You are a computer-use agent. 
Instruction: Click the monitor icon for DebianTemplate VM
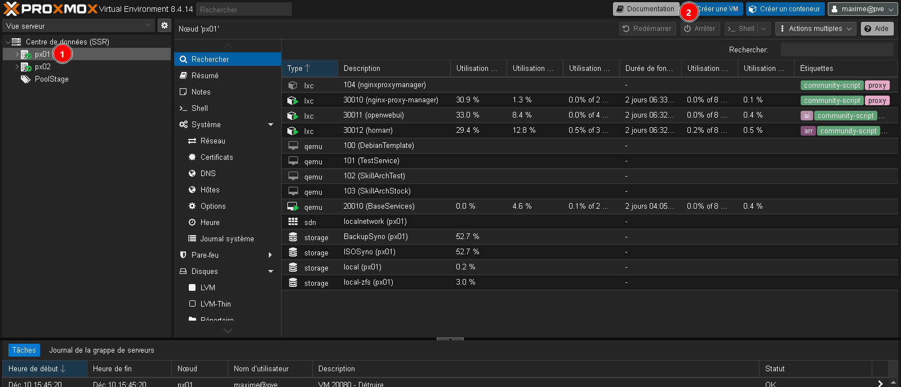pos(293,146)
